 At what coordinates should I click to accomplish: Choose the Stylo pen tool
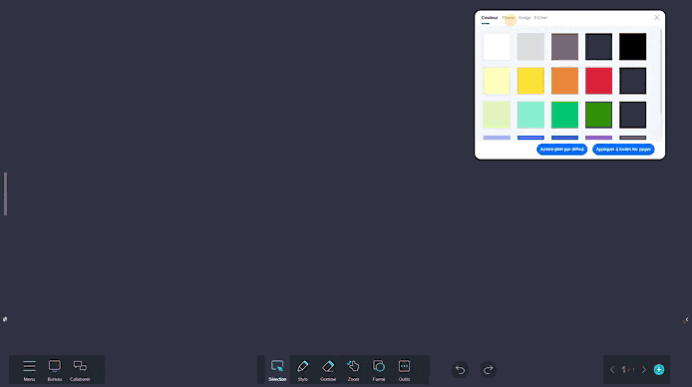pos(303,370)
